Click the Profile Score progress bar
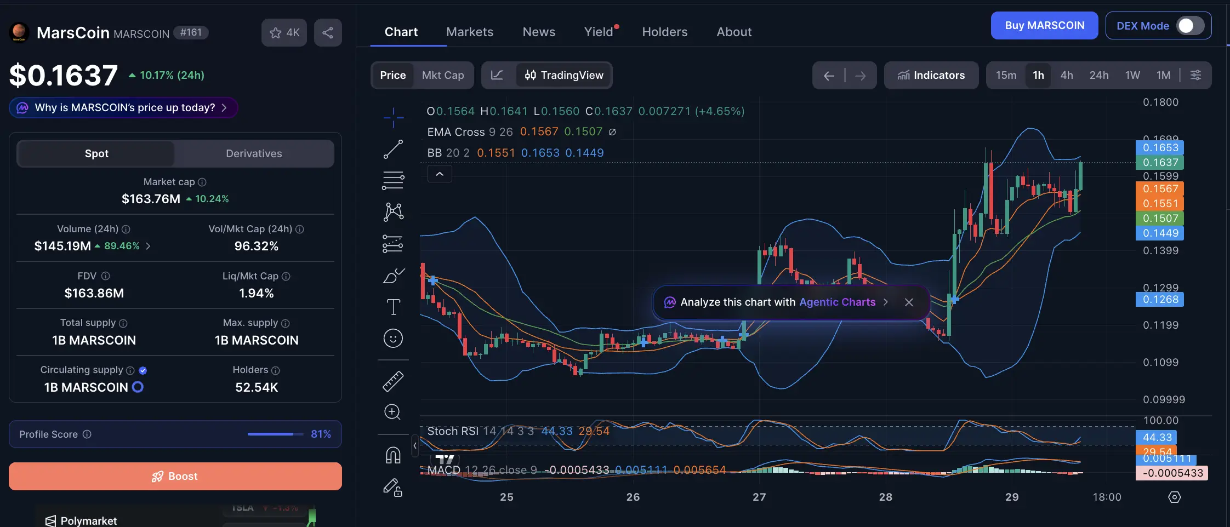This screenshot has width=1230, height=527. click(x=276, y=434)
